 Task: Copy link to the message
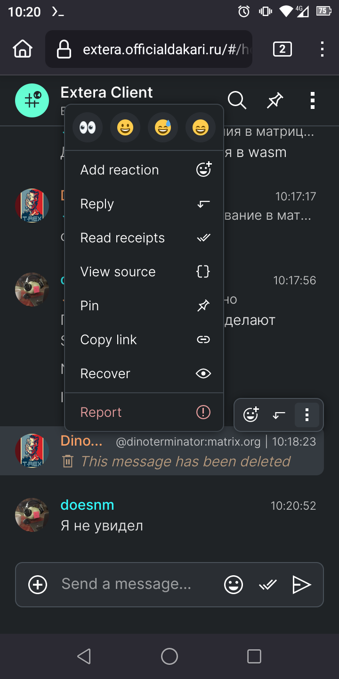[x=144, y=339]
